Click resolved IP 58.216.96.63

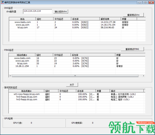tap(107, 27)
